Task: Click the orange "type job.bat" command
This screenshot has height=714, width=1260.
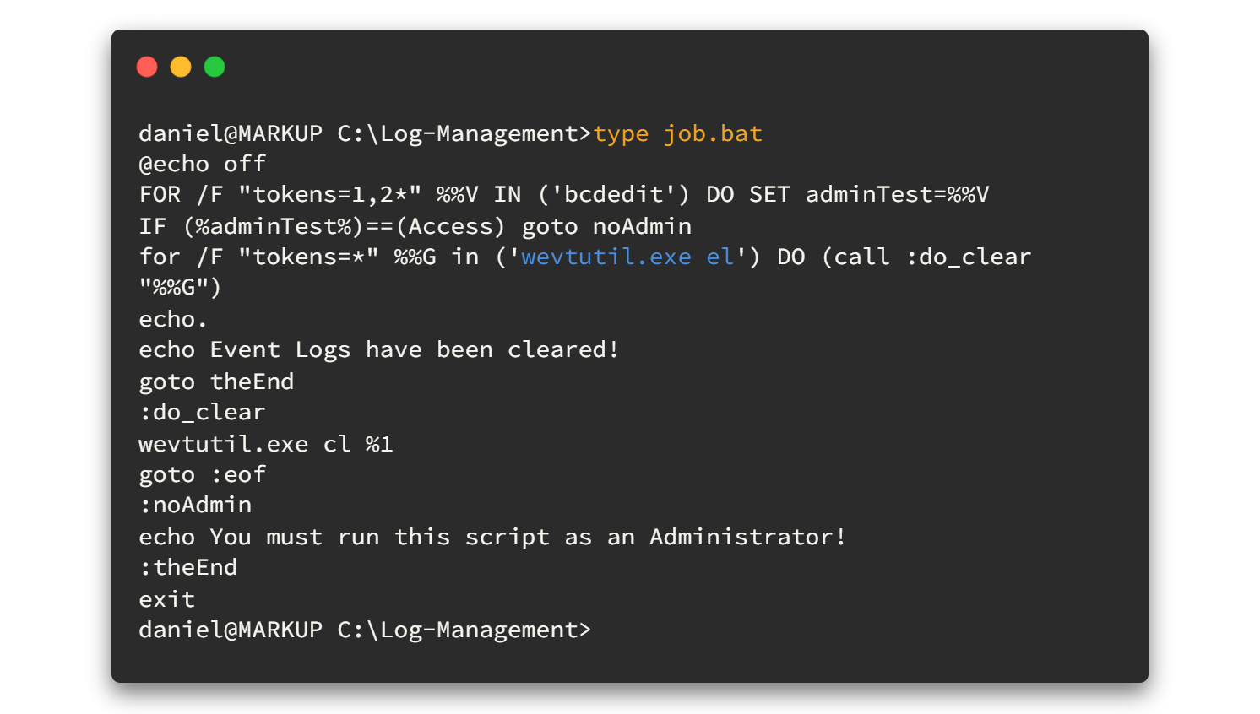Action: 677,133
